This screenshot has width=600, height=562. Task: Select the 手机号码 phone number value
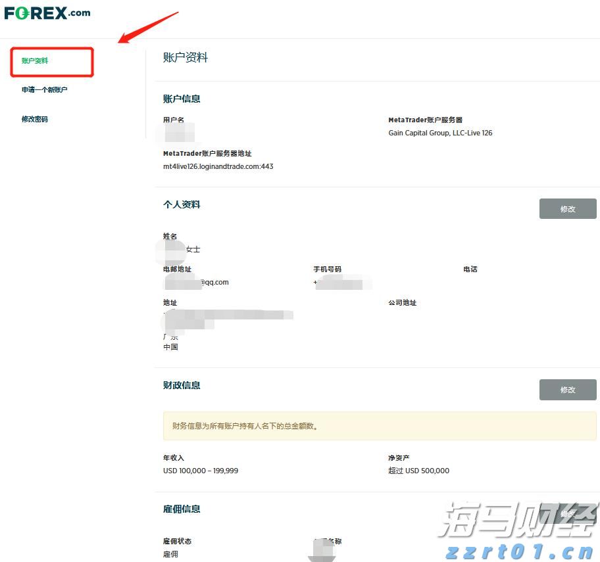[x=342, y=281]
